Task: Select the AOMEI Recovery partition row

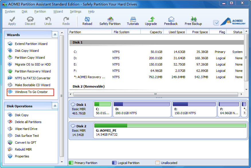Action: 157,77
